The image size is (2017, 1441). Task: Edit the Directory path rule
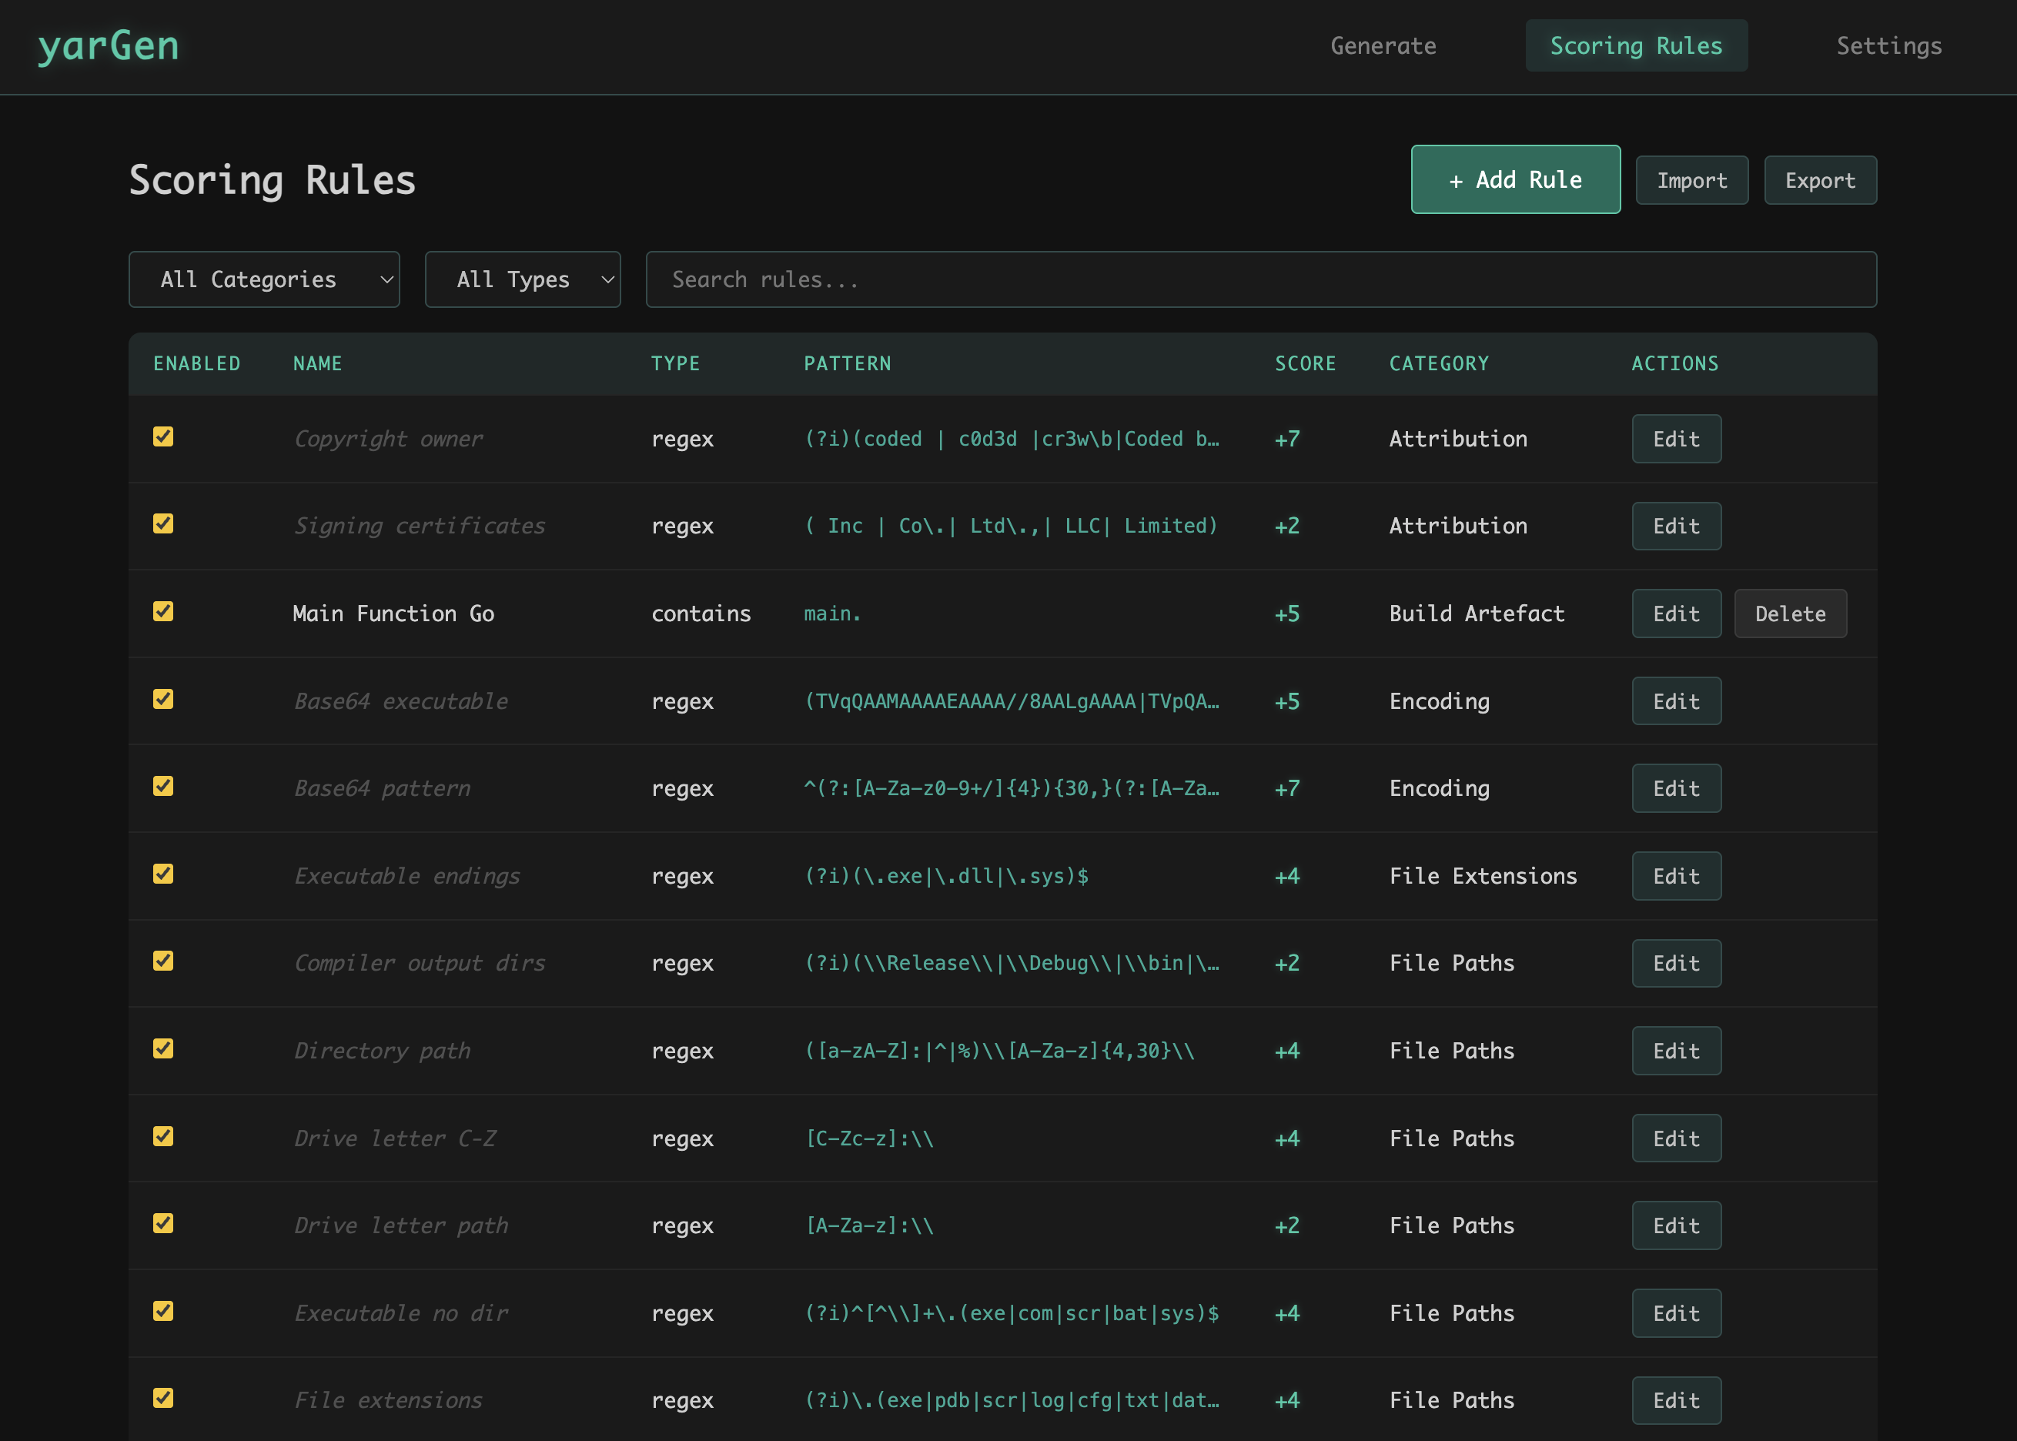(1675, 1051)
